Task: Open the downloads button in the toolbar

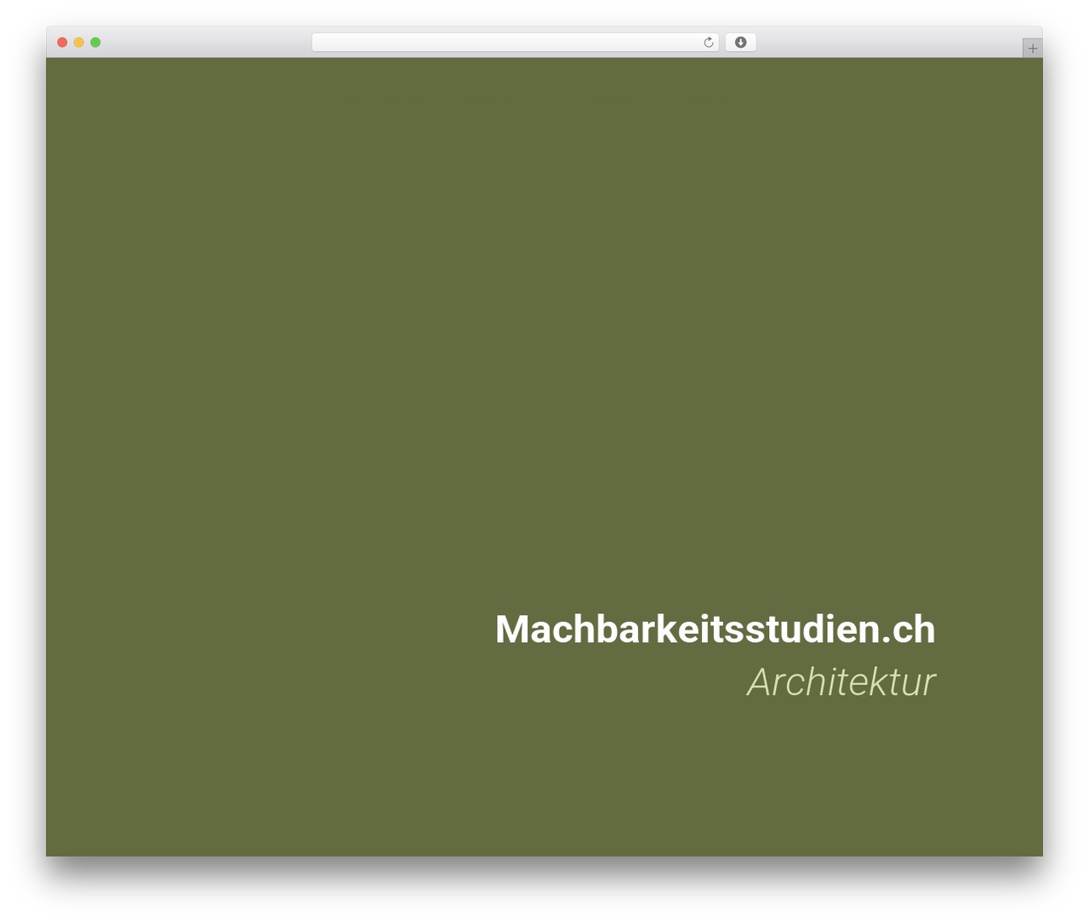Action: [740, 43]
